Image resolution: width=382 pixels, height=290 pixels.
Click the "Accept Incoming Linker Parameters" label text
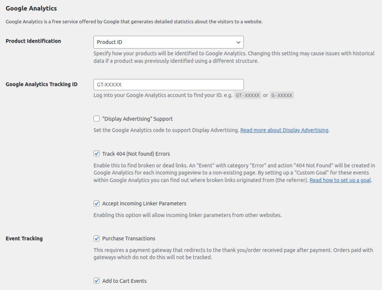click(x=144, y=204)
